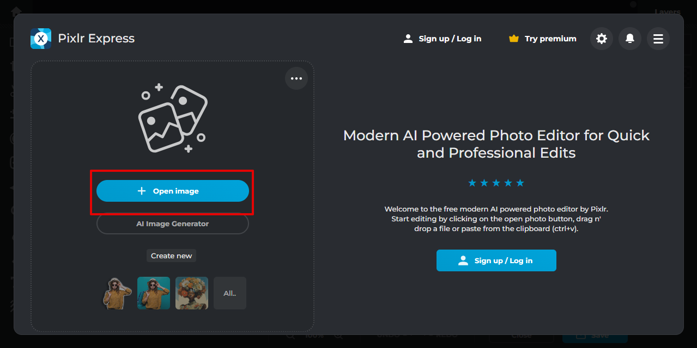Launch the AI Image Generator
Viewport: 697px width, 348px height.
point(172,223)
